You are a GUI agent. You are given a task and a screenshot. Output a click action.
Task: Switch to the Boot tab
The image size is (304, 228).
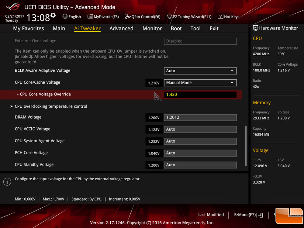click(x=176, y=29)
